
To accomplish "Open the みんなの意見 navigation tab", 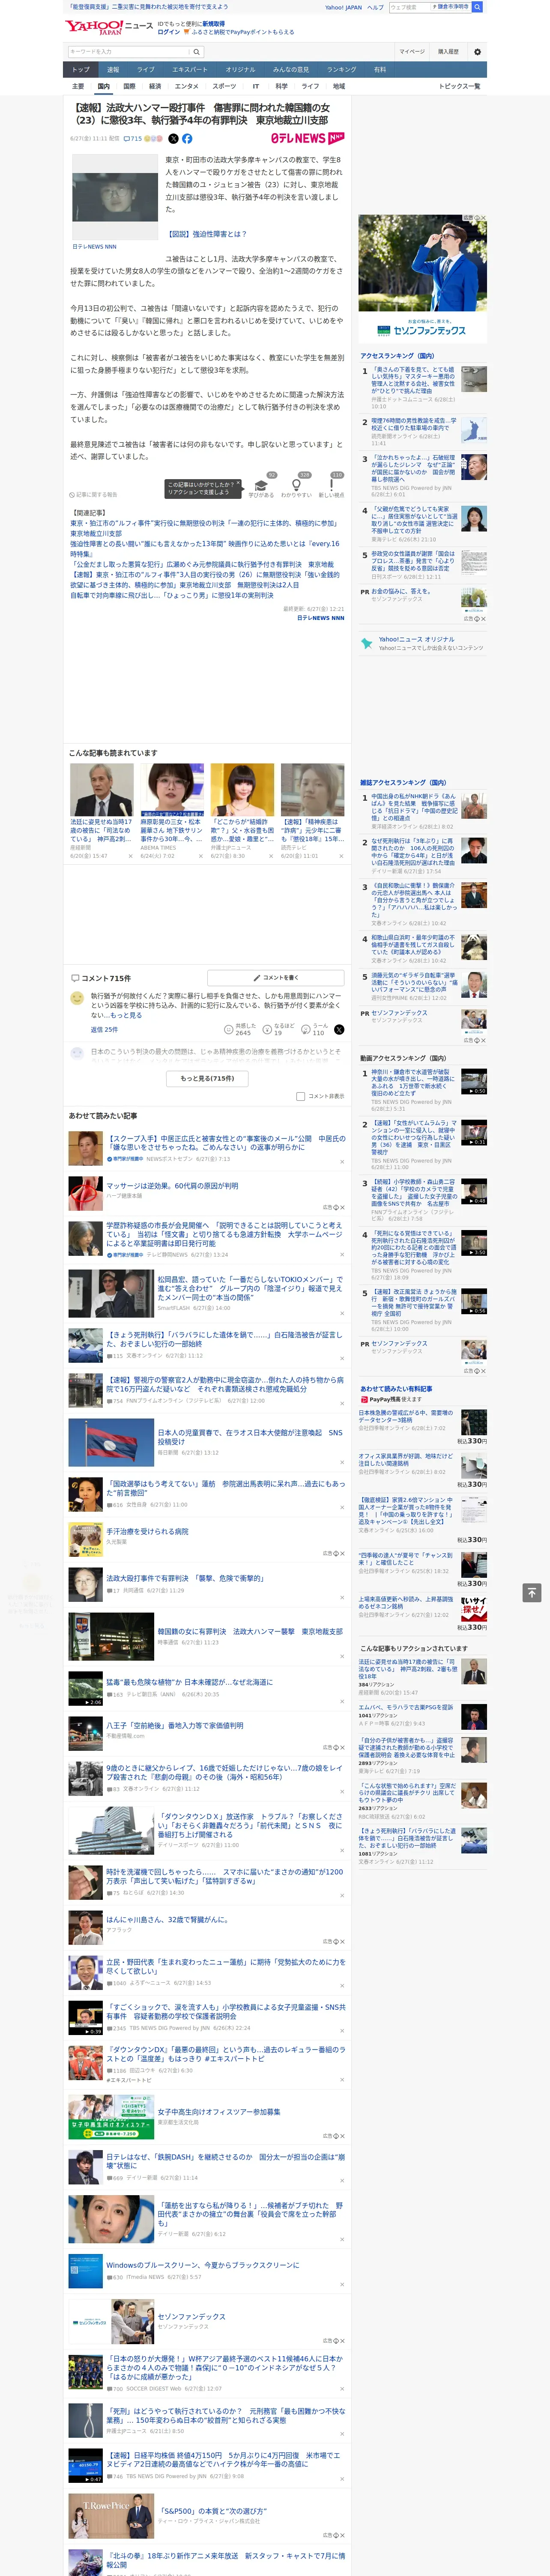I will [291, 70].
